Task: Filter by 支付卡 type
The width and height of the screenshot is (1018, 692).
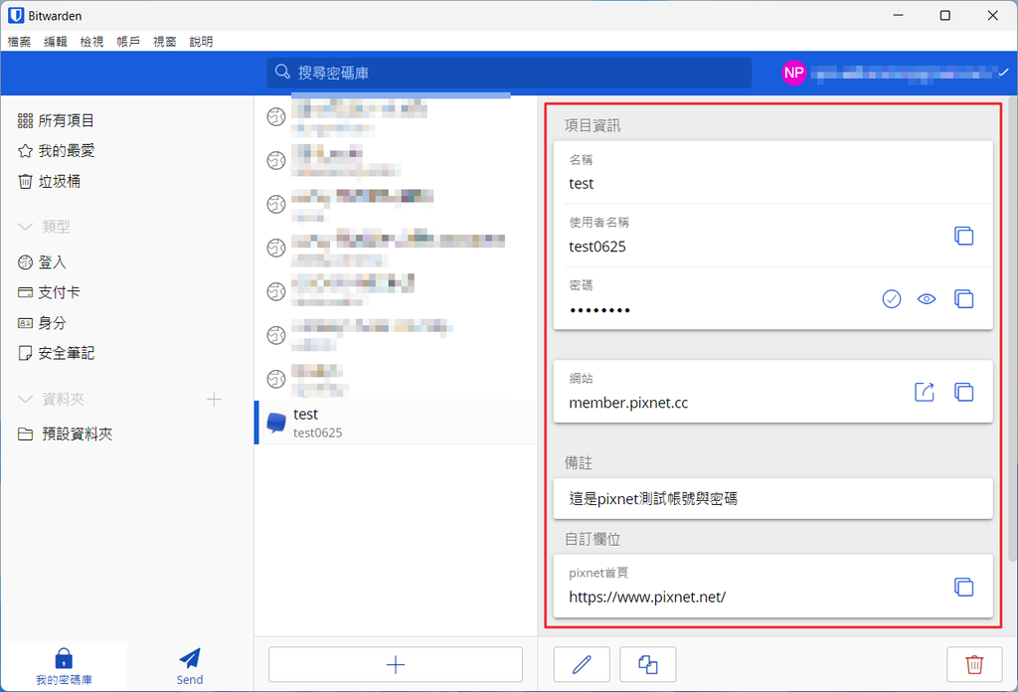Action: 49,292
